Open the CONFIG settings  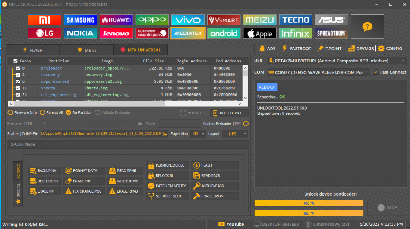pyautogui.click(x=390, y=48)
